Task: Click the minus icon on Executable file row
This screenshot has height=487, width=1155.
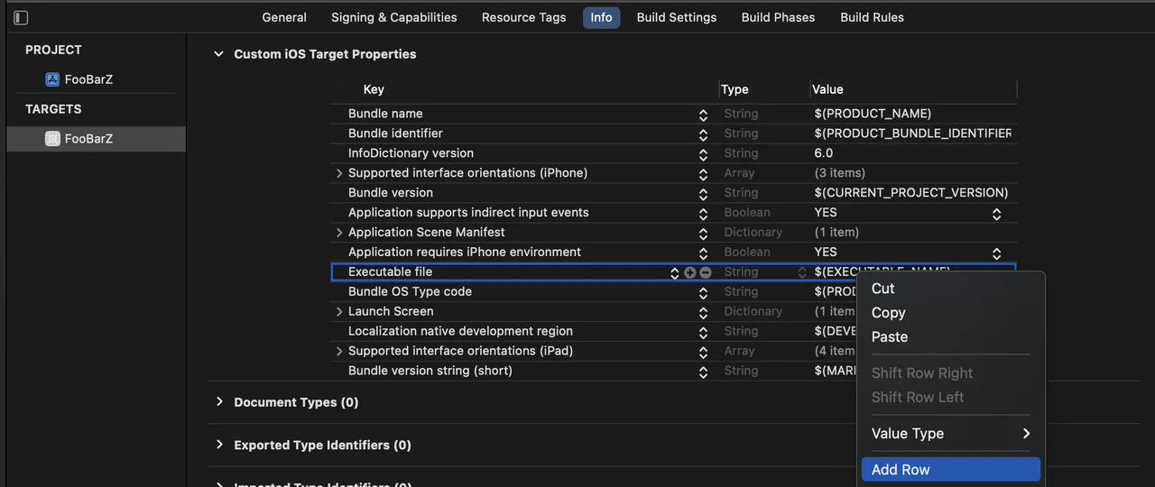Action: coord(706,272)
